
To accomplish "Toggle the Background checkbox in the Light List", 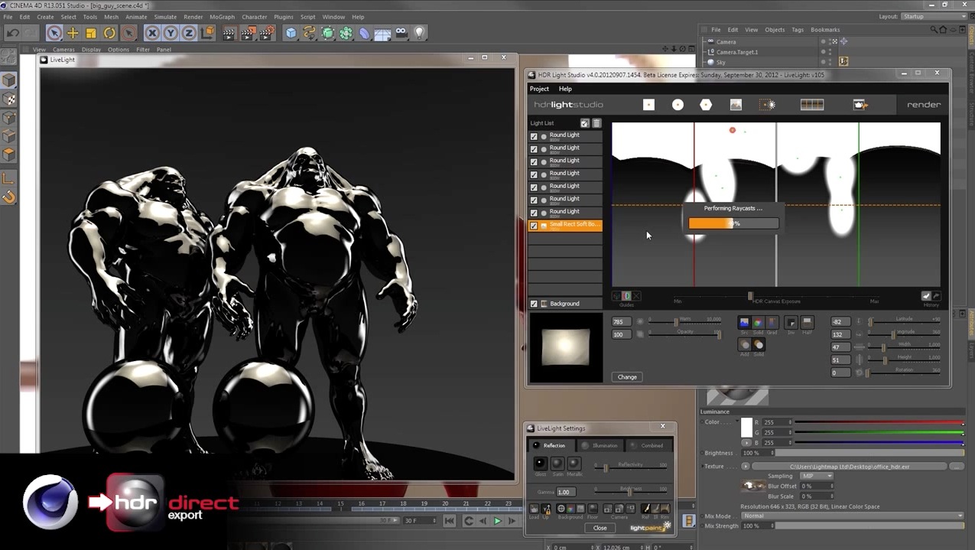I will point(534,303).
